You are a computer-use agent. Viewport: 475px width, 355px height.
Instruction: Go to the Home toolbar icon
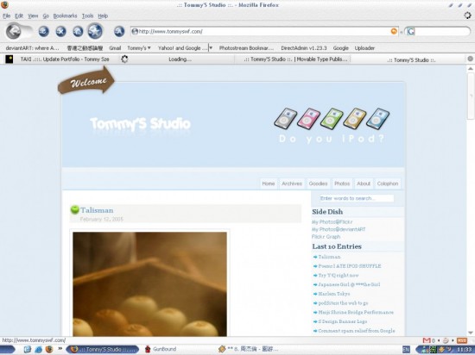click(x=78, y=31)
